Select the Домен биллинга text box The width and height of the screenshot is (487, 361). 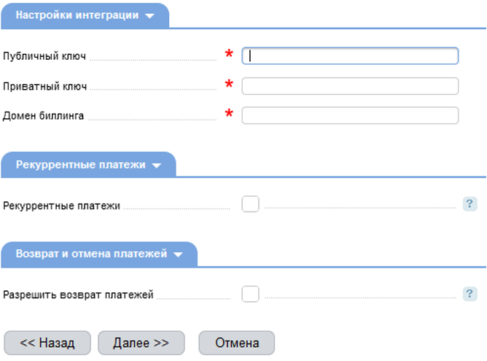pyautogui.click(x=350, y=115)
